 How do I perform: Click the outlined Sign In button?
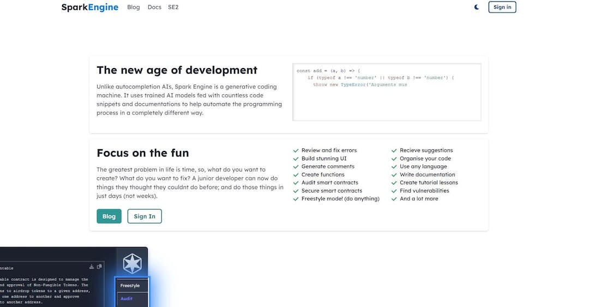point(145,216)
